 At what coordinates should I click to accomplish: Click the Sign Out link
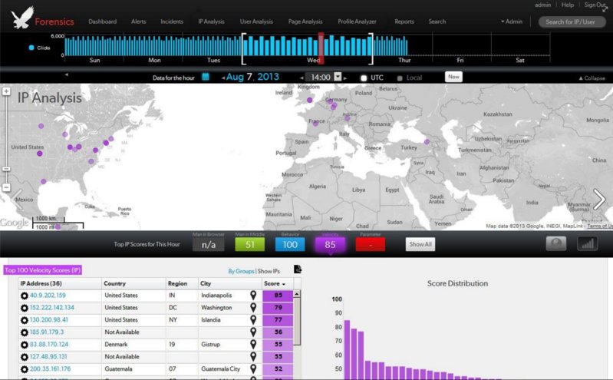pos(595,5)
